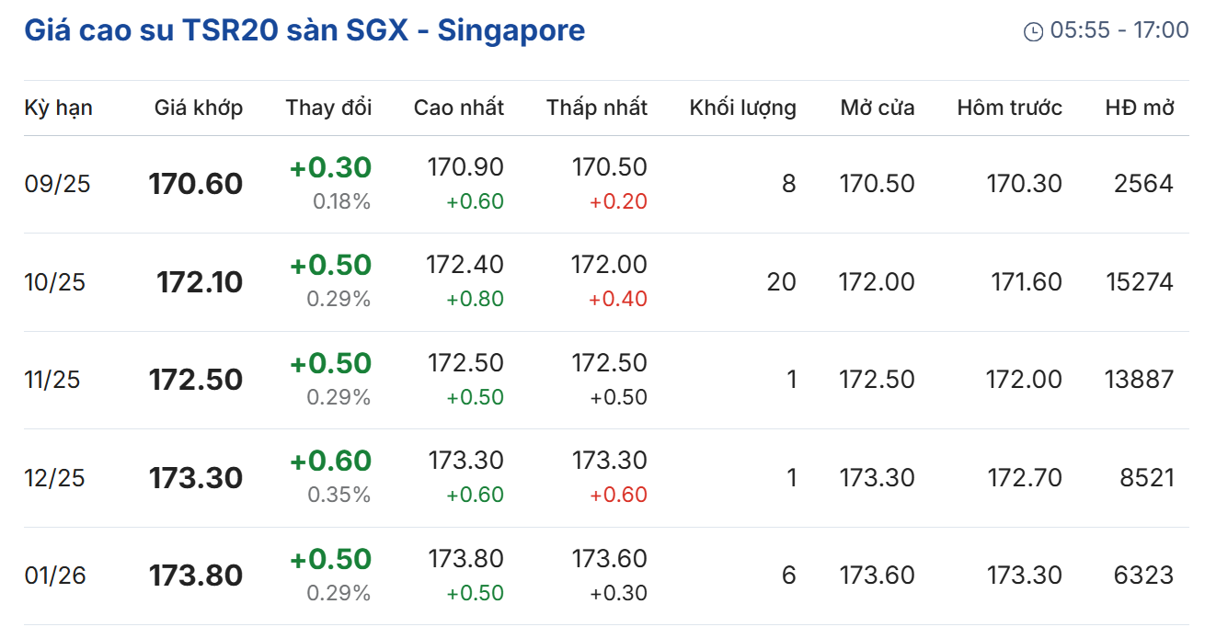Click the Cao nhất column header
Viewport: 1205px width, 627px height.
point(459,108)
